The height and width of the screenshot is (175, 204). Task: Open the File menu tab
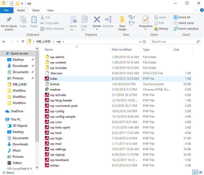[x=6, y=10]
